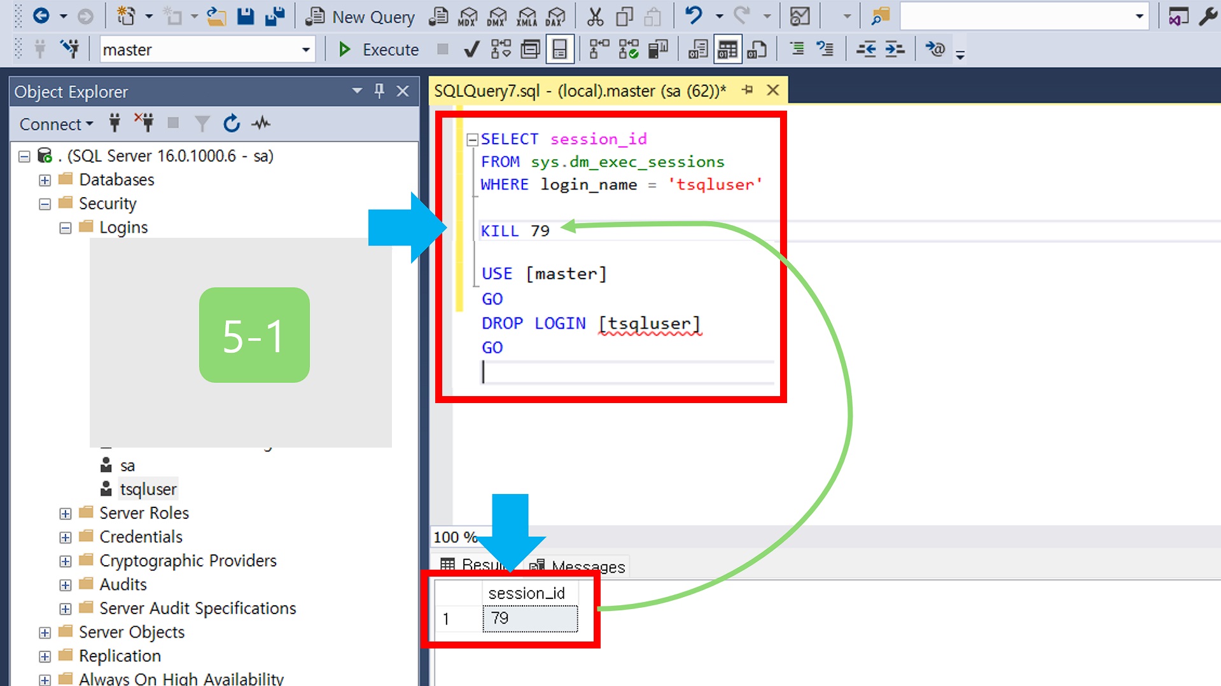Save the current query with Save icon
Viewport: 1221px width, 686px height.
pyautogui.click(x=246, y=16)
